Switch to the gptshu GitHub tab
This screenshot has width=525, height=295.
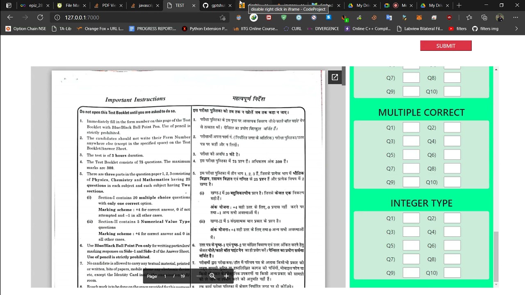[x=217, y=6]
